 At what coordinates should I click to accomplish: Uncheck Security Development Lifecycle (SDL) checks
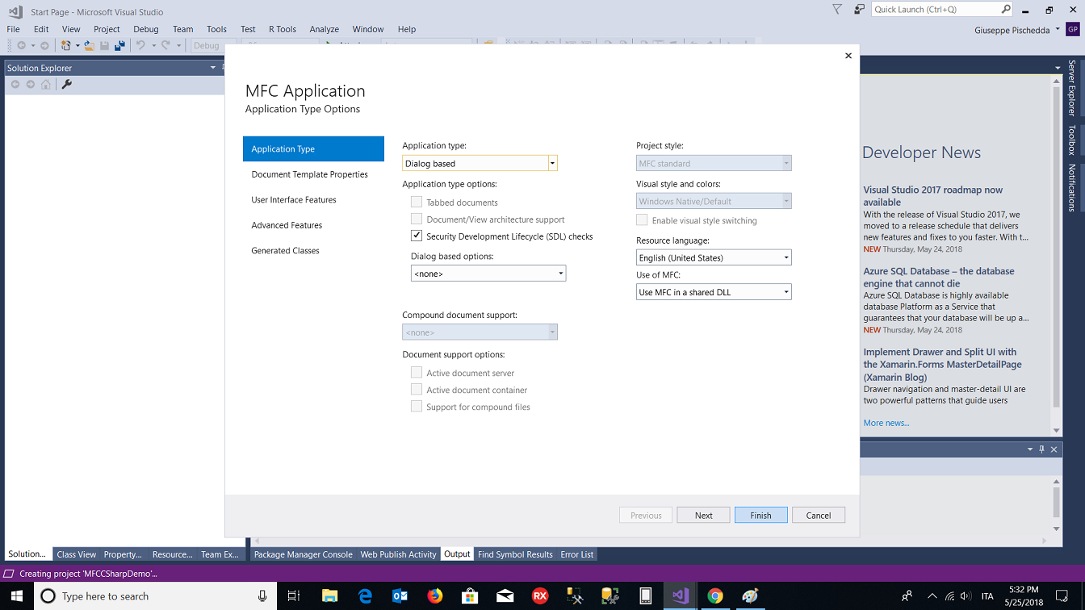[x=417, y=236]
